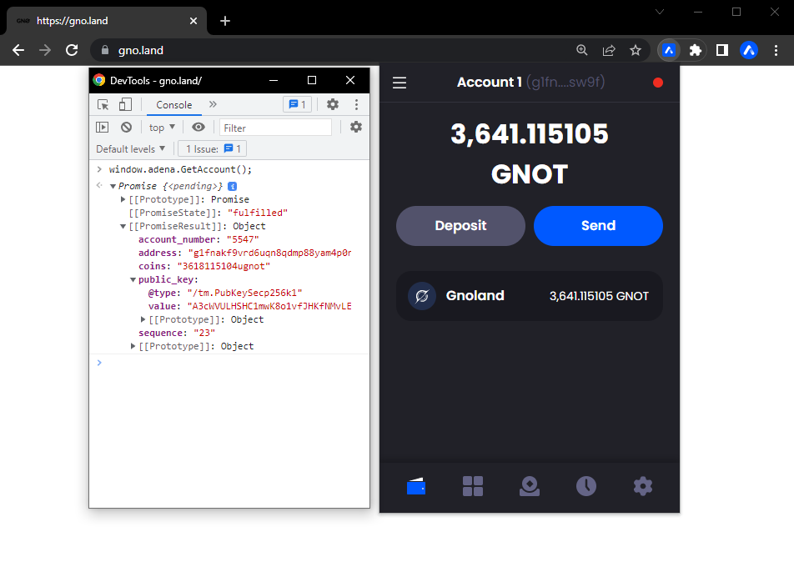This screenshot has height=572, width=794.
Task: Go back to the previous page
Action: tap(18, 50)
